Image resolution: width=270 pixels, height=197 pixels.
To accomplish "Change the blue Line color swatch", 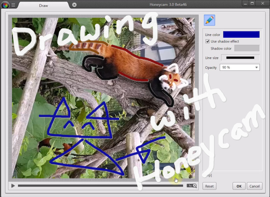I will click(x=241, y=35).
